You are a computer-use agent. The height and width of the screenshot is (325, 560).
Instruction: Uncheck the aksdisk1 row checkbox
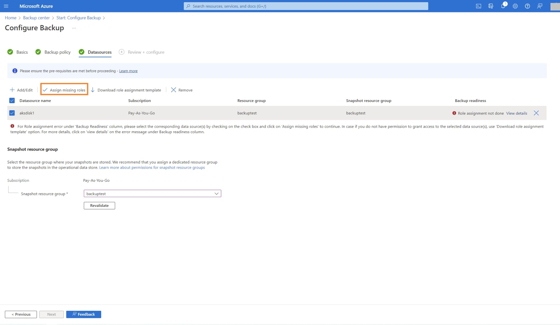[12, 113]
